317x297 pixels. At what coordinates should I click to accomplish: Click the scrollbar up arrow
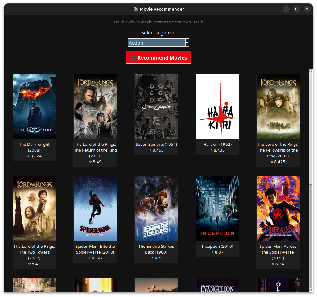(311, 71)
